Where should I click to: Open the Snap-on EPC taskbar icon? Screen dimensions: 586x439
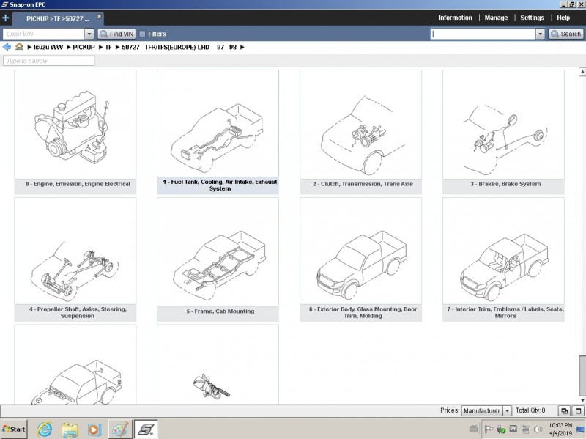(x=146, y=429)
